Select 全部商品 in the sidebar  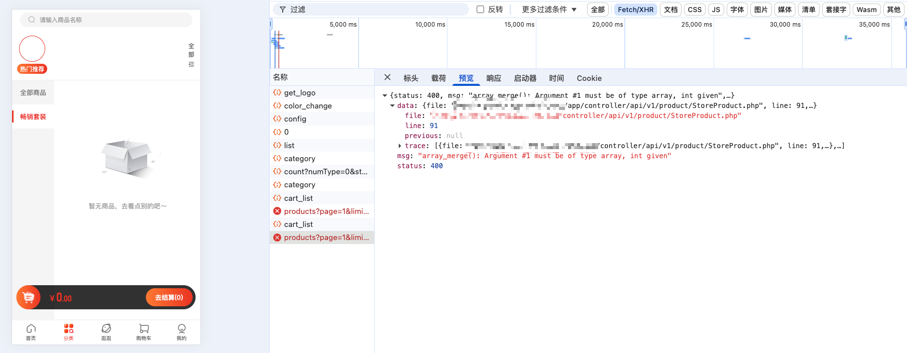33,93
